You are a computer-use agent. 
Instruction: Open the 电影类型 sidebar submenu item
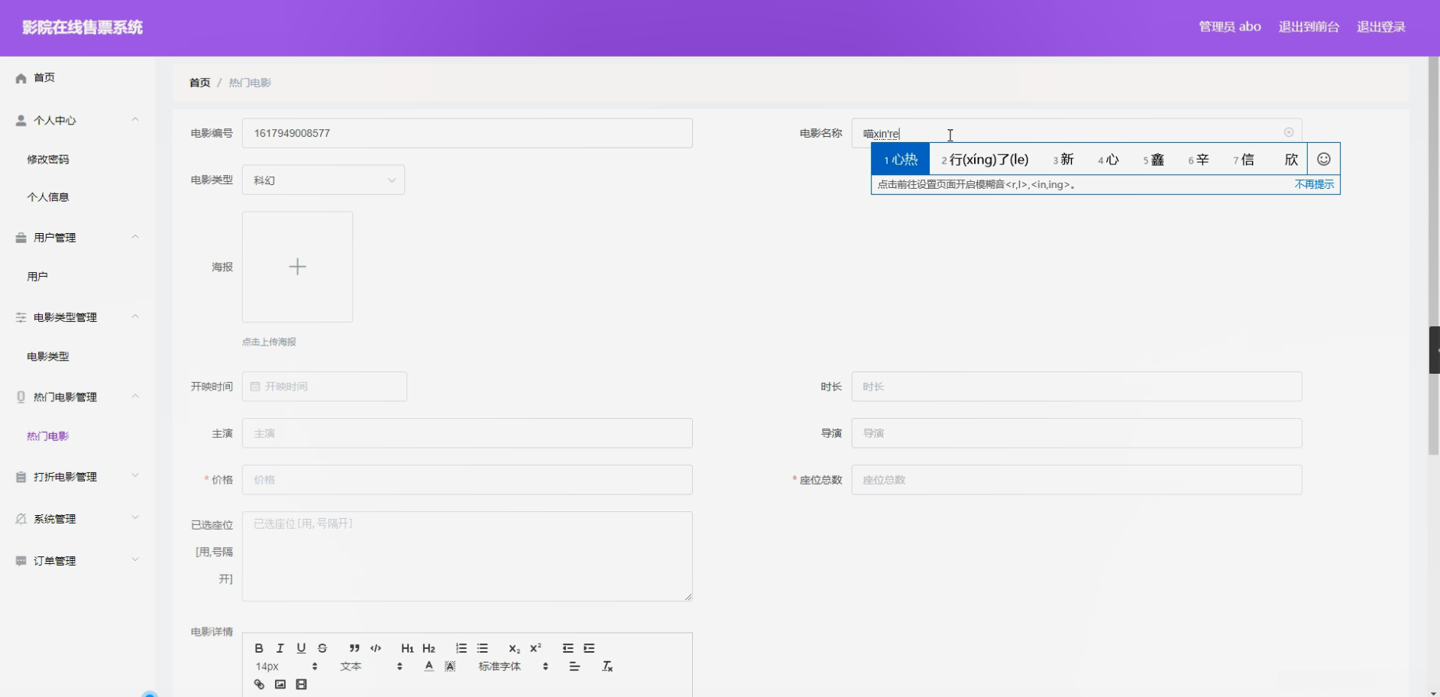click(x=48, y=356)
